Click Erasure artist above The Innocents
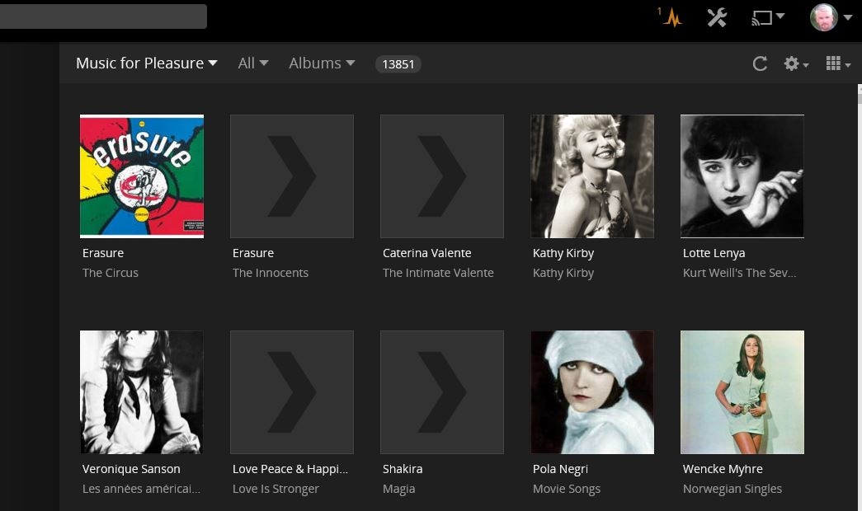The image size is (862, 511). tap(253, 253)
